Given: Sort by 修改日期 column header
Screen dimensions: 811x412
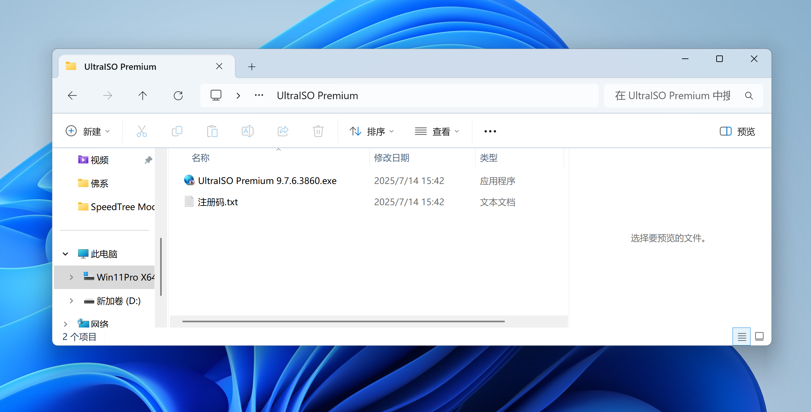Looking at the screenshot, I should pyautogui.click(x=391, y=158).
